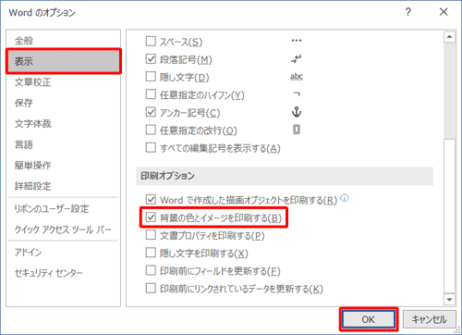Confirm settings with the OK button
462x335 pixels.
click(369, 319)
